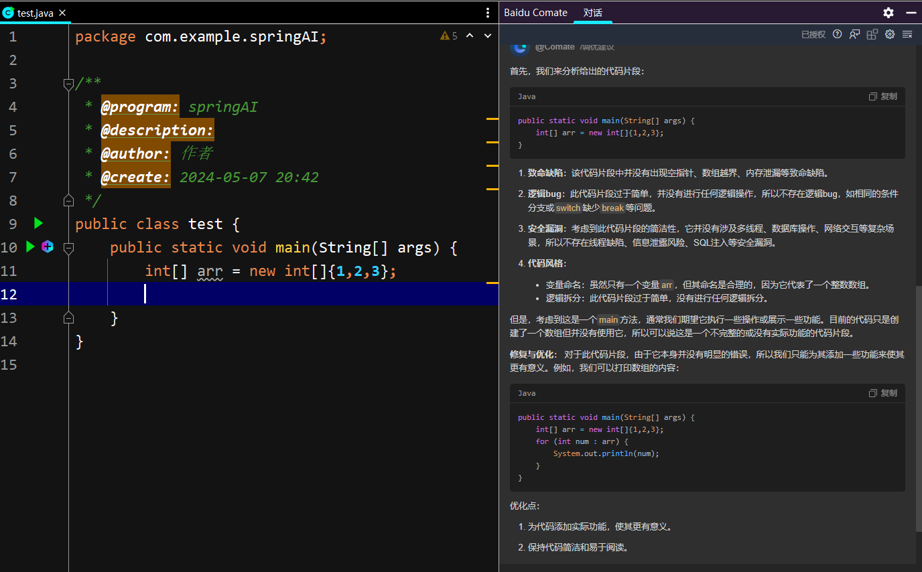Clear the Comate conversation list
The height and width of the screenshot is (572, 922).
pyautogui.click(x=907, y=34)
